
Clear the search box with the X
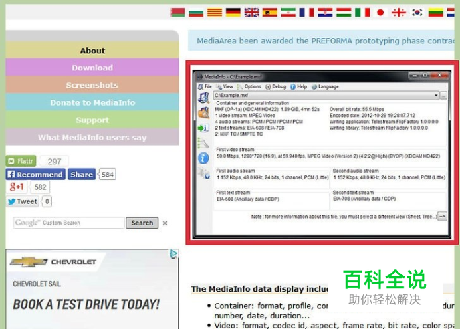click(165, 223)
